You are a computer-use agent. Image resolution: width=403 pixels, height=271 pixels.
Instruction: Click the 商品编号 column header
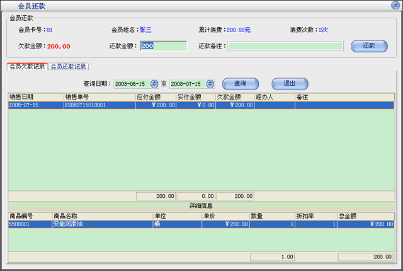(30, 216)
